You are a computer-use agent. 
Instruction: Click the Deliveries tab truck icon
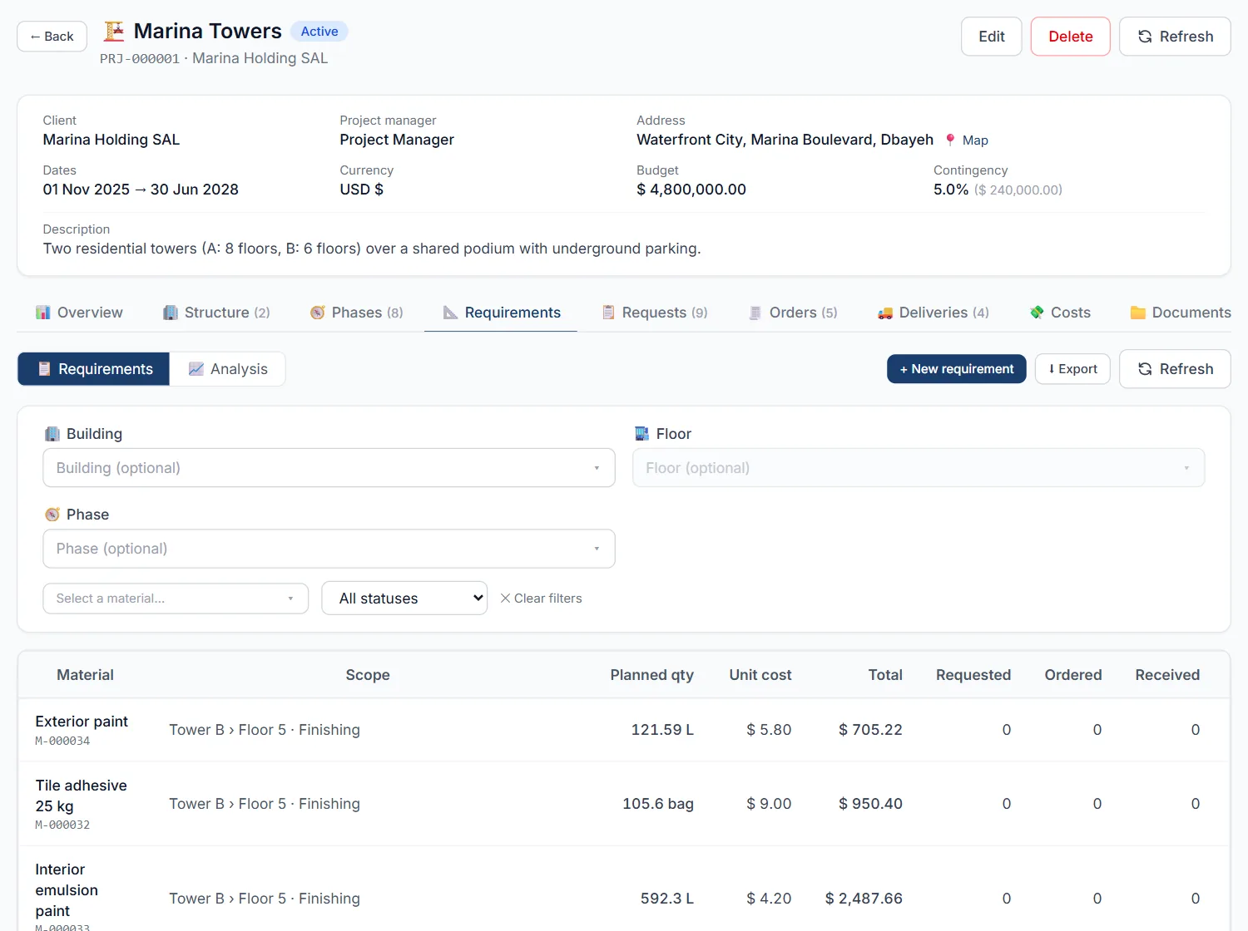(885, 313)
